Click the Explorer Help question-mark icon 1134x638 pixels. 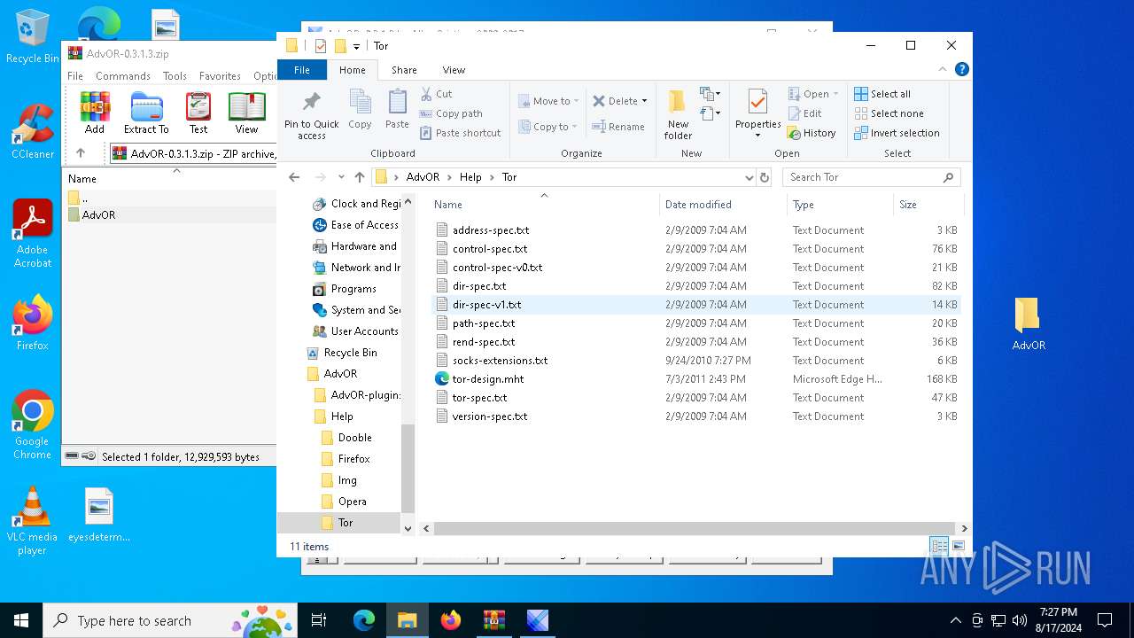tap(962, 69)
